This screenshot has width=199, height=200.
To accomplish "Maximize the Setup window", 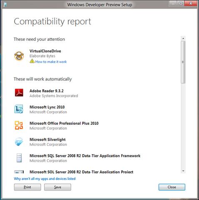I will [x=181, y=3].
